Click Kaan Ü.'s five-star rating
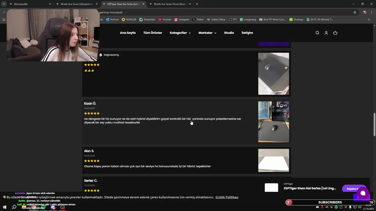 (x=92, y=113)
